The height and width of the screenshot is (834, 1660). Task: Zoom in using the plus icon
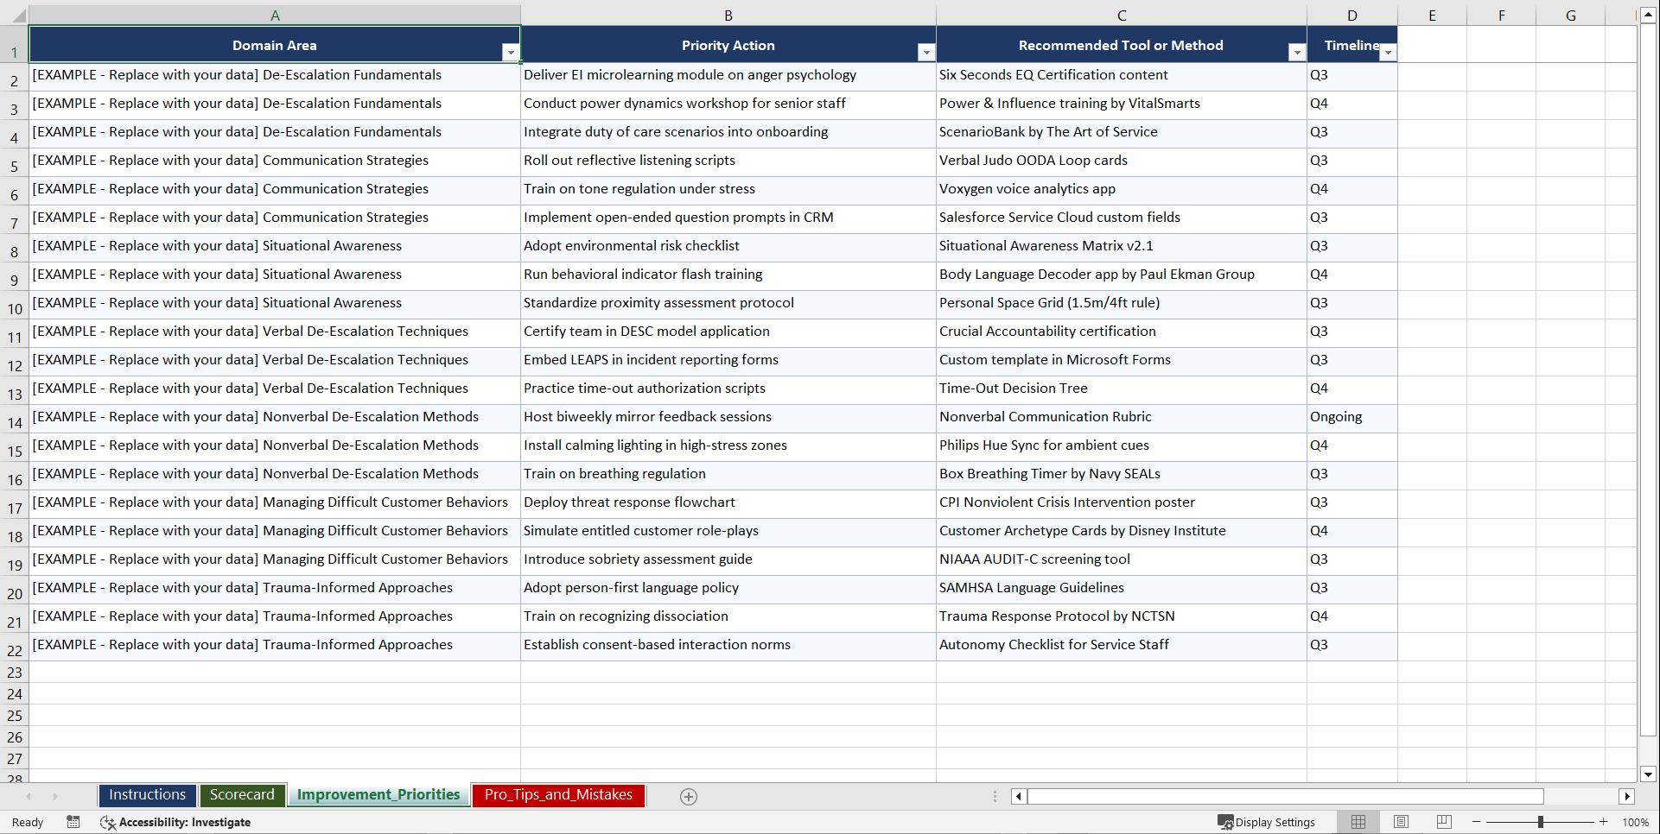coord(1604,822)
